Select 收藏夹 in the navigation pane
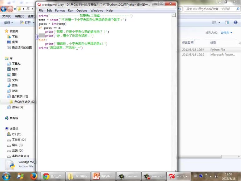Viewport: 241px width, 181px height. (14, 31)
